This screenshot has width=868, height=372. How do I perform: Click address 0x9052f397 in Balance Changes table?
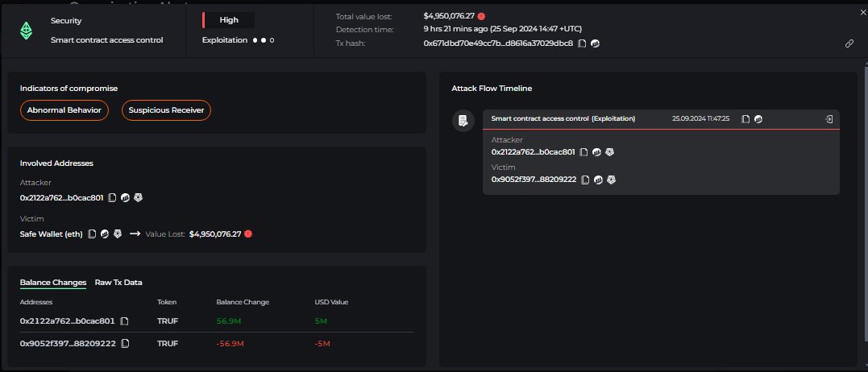pos(68,343)
